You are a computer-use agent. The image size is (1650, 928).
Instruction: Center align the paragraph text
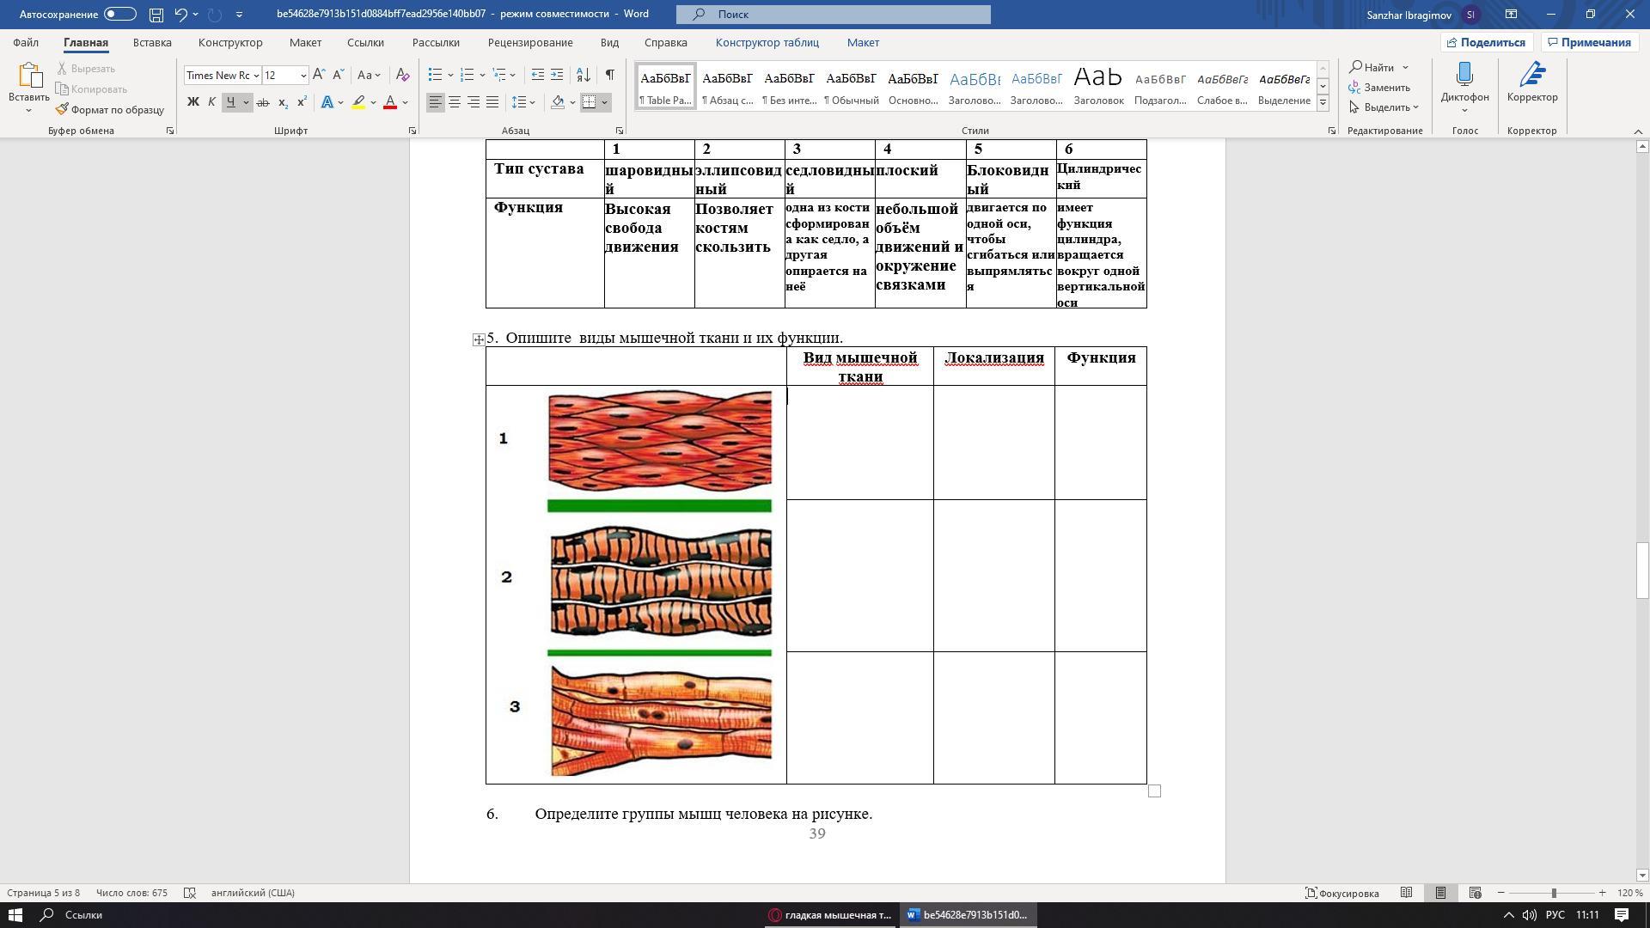click(455, 102)
